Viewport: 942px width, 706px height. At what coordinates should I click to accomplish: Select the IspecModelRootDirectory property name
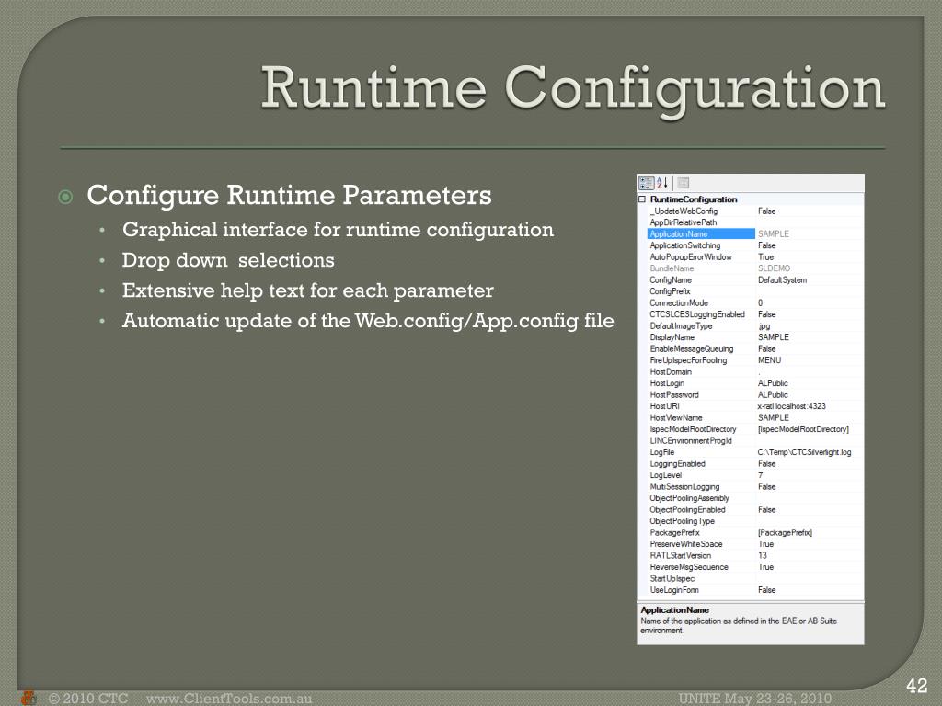693,429
